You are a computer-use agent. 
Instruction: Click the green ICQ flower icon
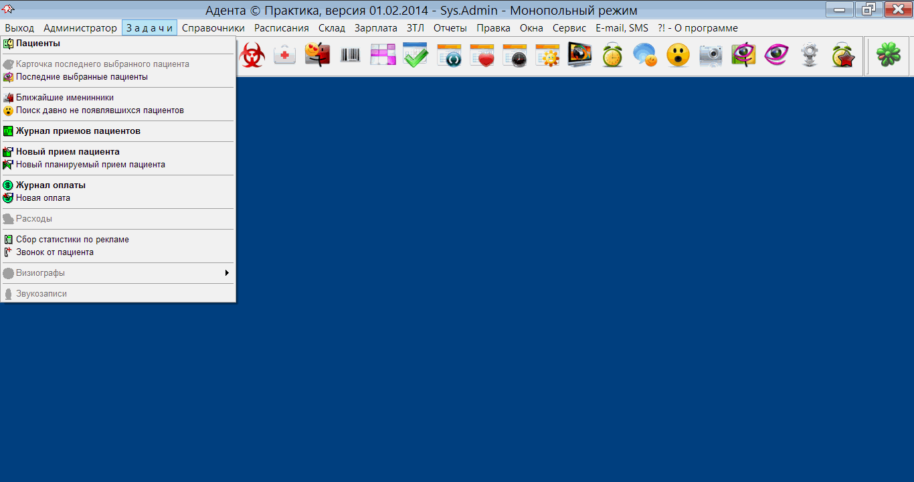pyautogui.click(x=889, y=55)
